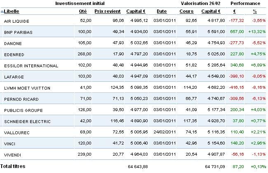Sort by the Qté column header
Viewport: 268px width, 173px height.
pos(83,11)
